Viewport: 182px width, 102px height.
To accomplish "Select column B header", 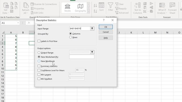I will pyautogui.click(x=23, y=33).
